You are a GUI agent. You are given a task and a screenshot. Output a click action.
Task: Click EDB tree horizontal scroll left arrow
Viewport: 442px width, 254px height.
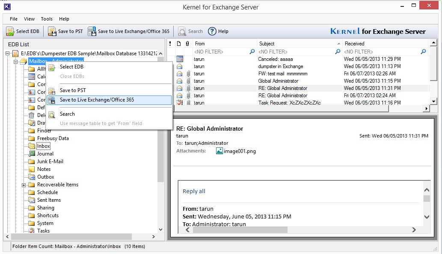(8, 236)
